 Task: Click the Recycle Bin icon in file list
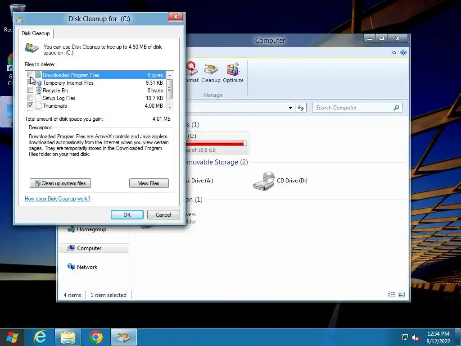(x=39, y=90)
